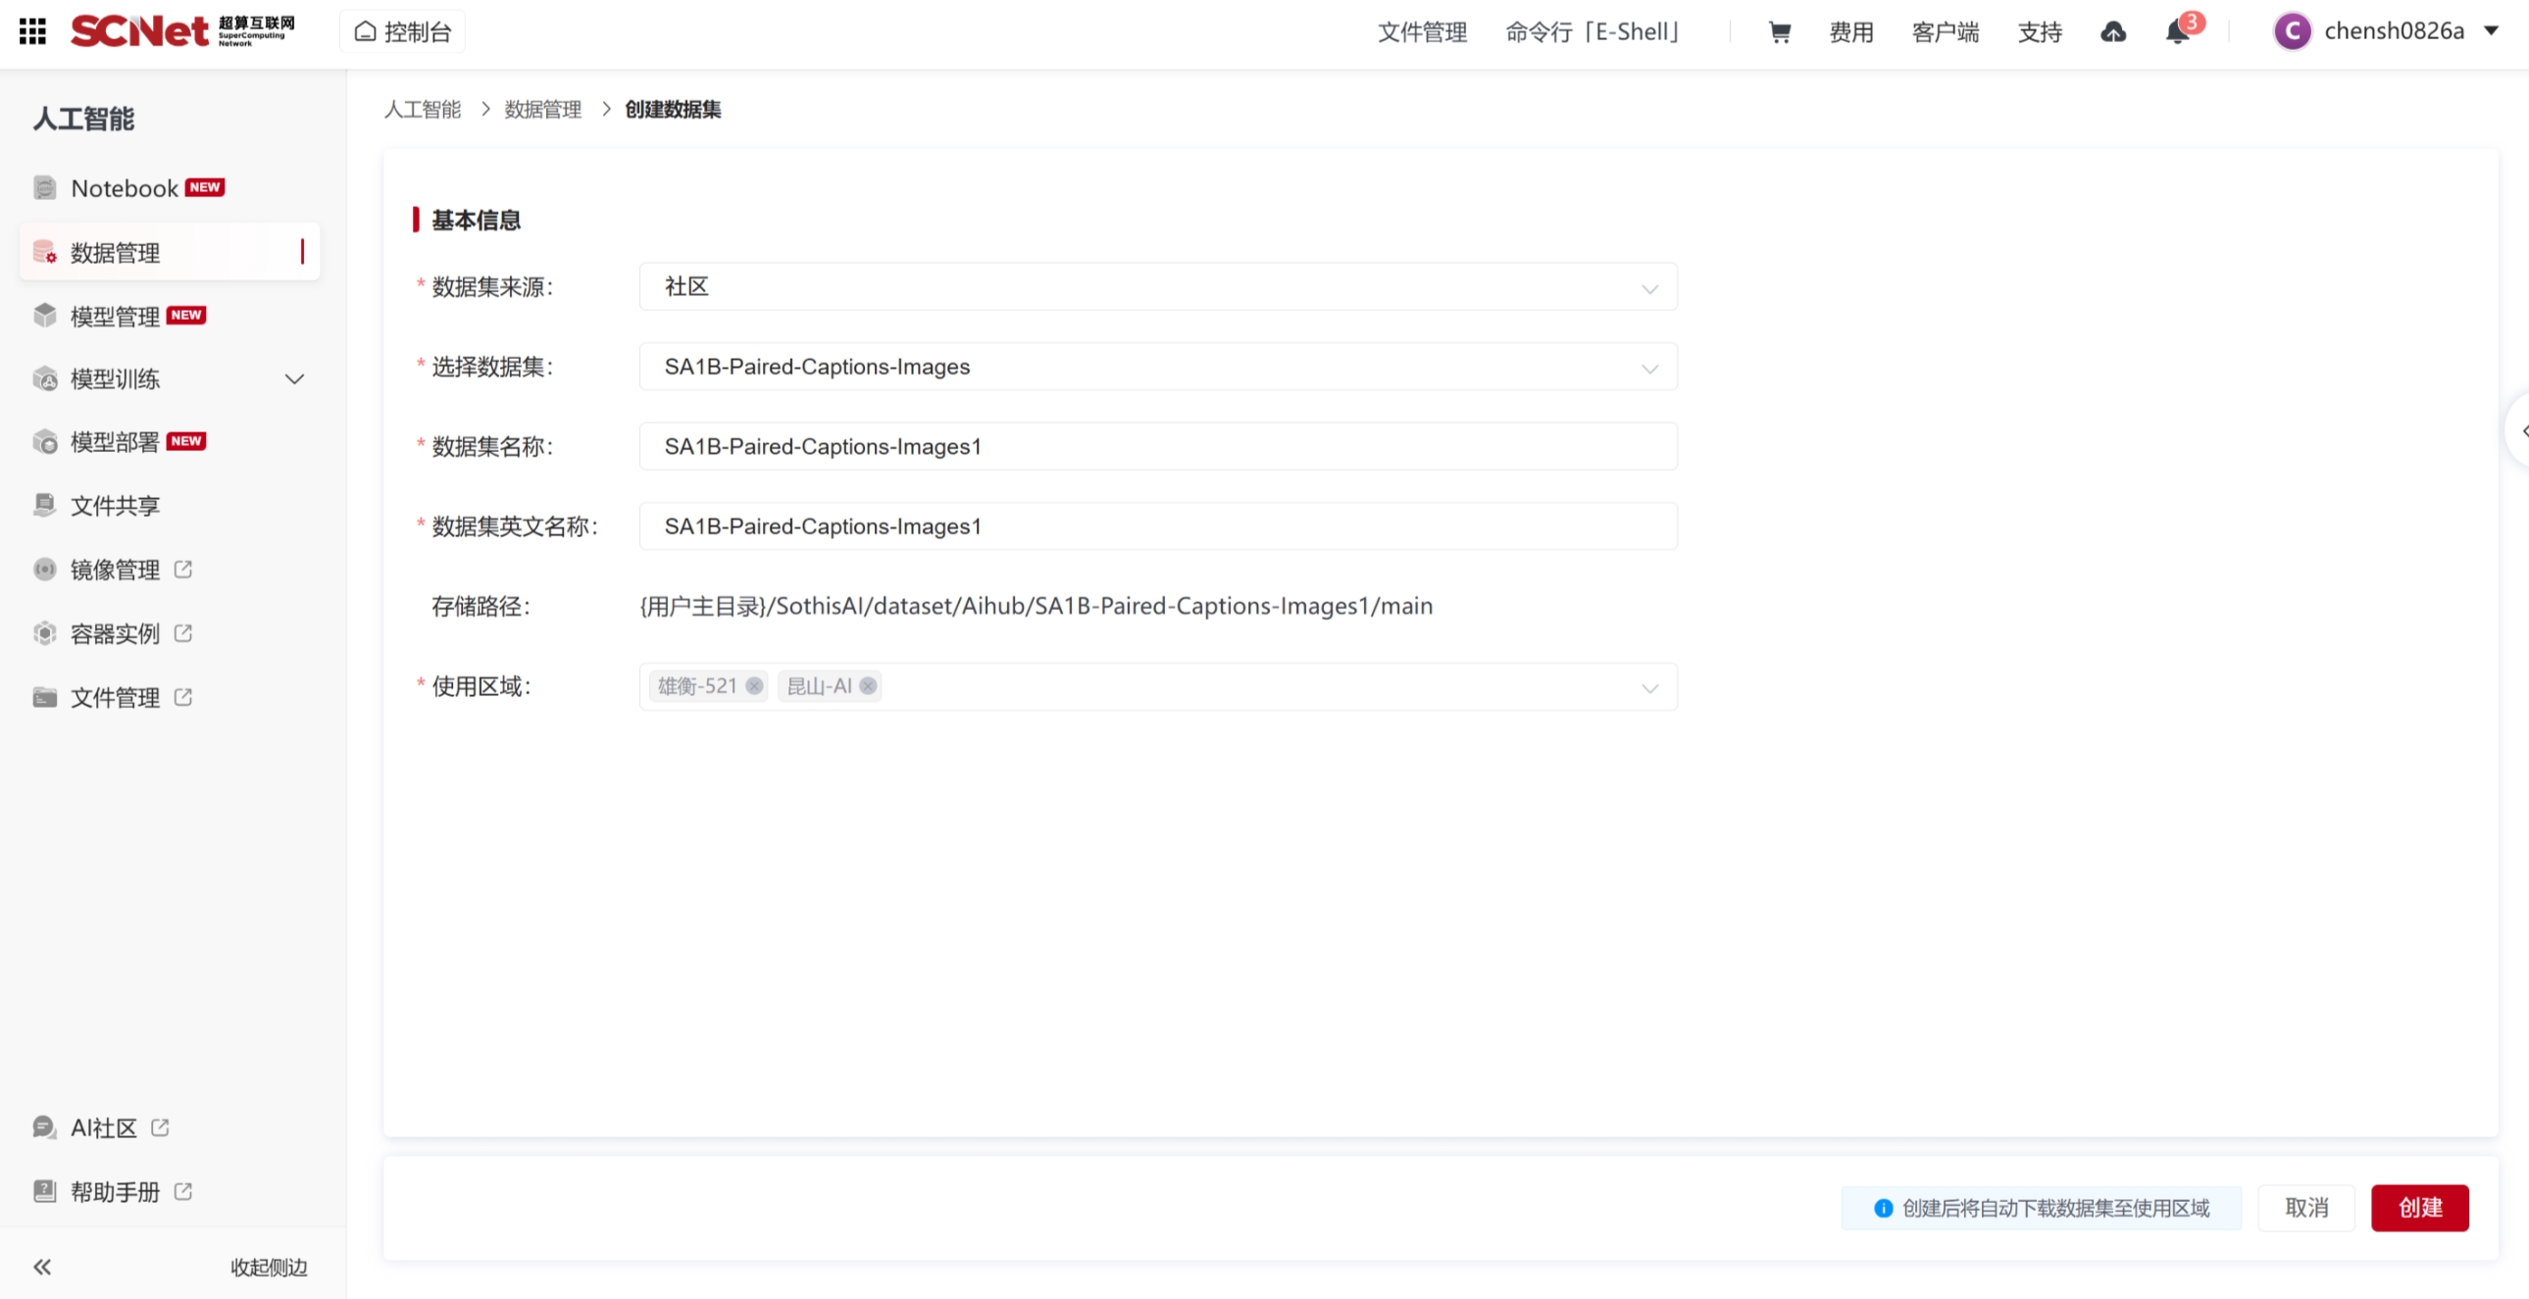This screenshot has width=2529, height=1299.
Task: Select Notebook in the sidebar
Action: coord(124,187)
